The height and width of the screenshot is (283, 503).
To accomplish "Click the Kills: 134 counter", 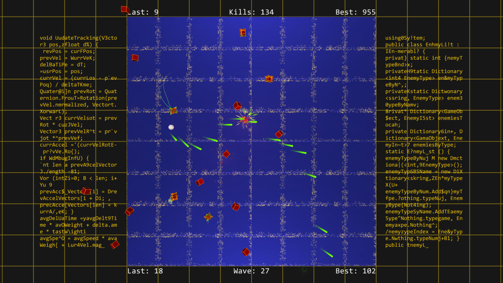I will tap(251, 12).
